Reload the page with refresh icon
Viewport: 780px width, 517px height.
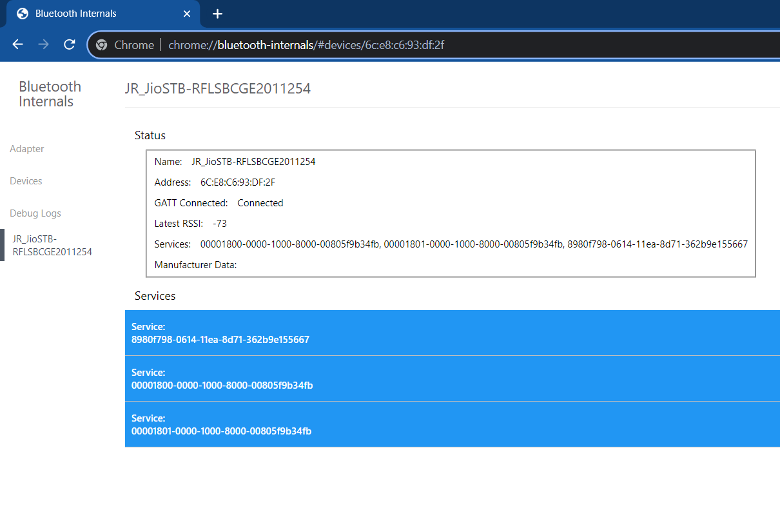(x=70, y=44)
